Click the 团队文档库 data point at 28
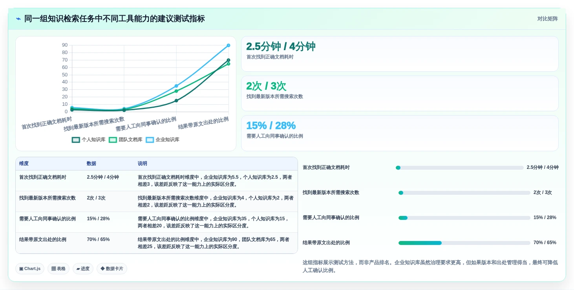This screenshot has height=290, width=574. coord(176,91)
